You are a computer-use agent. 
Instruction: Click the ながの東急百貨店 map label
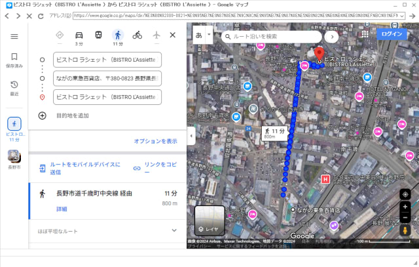coord(318,210)
